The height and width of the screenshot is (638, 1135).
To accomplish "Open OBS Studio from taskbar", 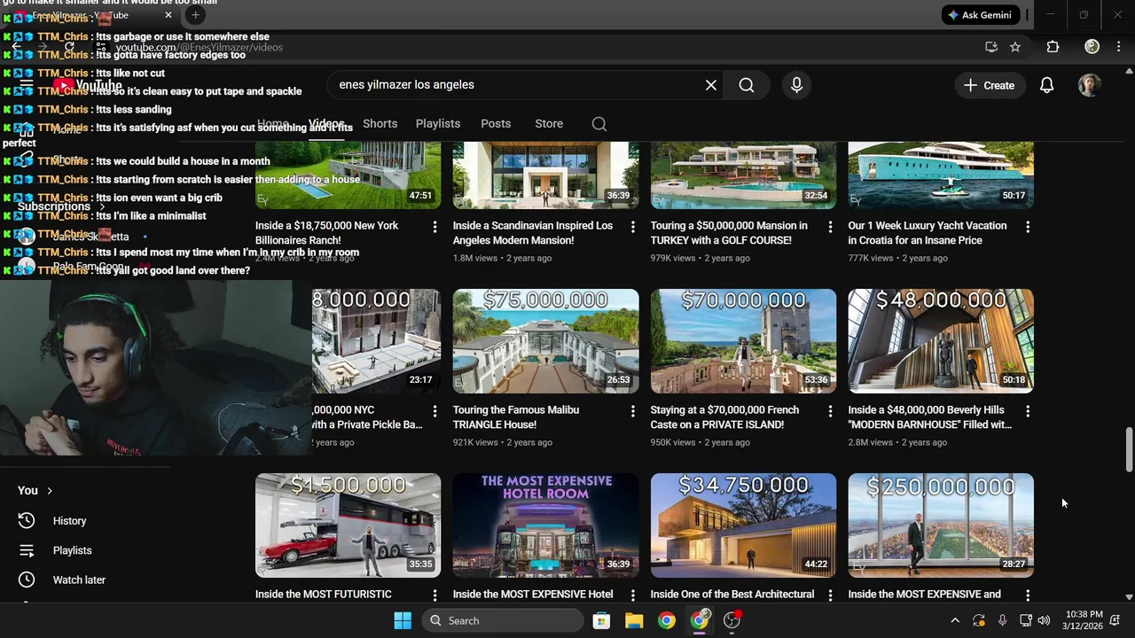I will [x=732, y=620].
